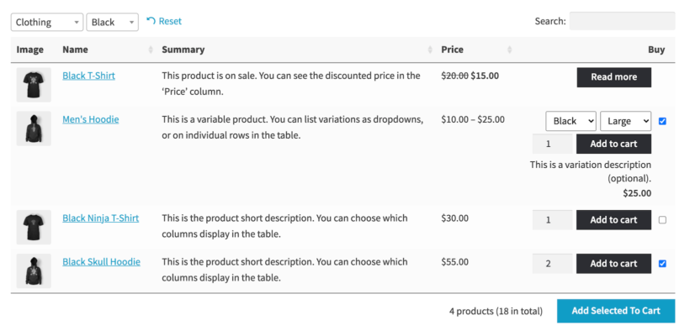Viewport: 690px width, 336px height.
Task: Expand the Large size variation dropdown
Action: pos(625,121)
